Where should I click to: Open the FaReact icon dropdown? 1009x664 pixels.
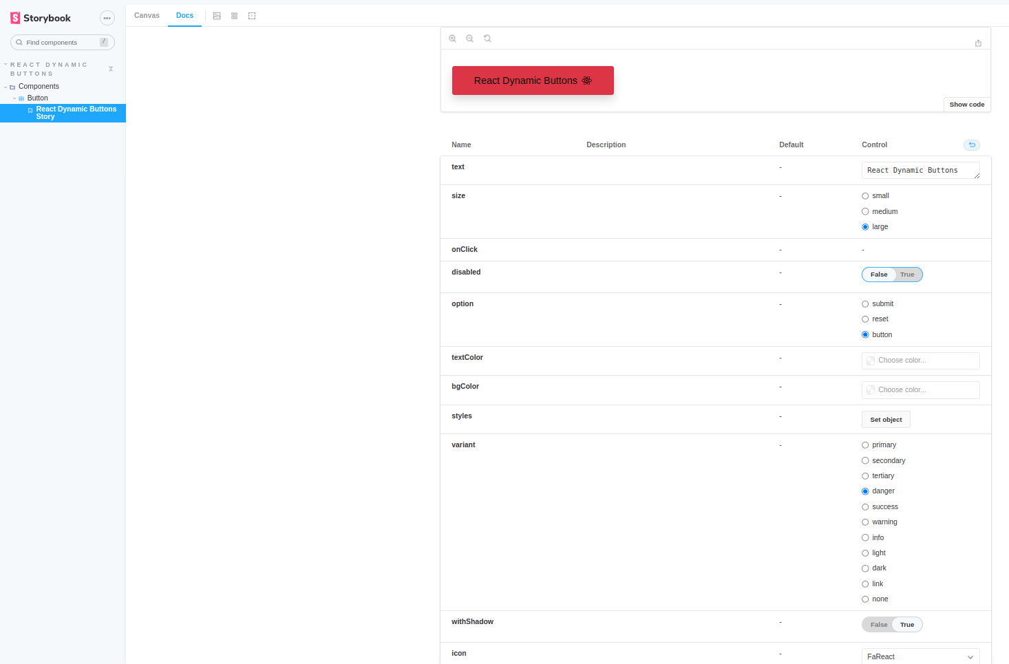pos(920,656)
